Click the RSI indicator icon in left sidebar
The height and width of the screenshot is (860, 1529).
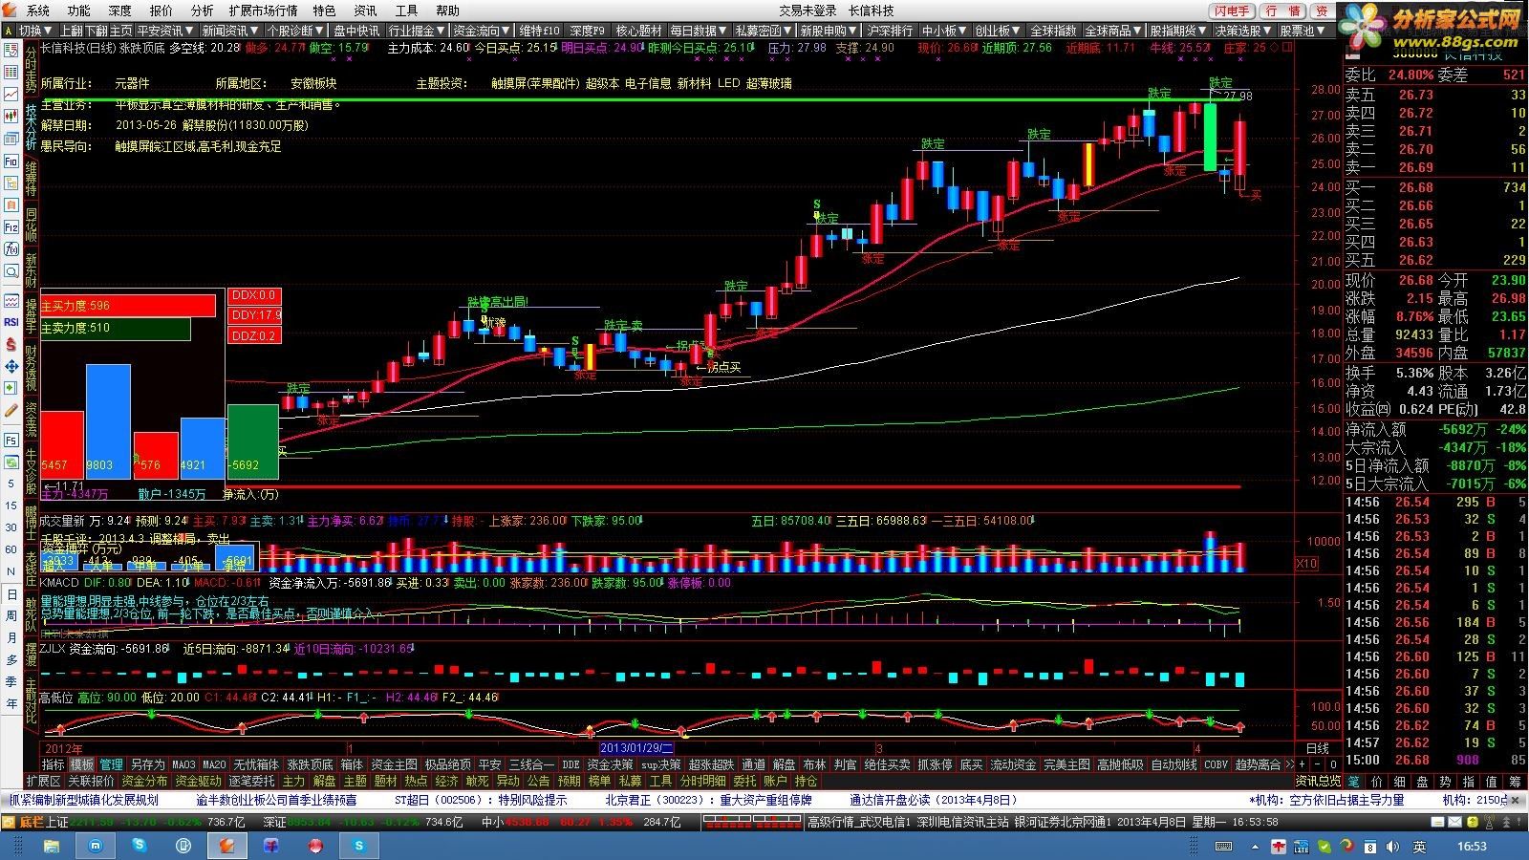coord(11,322)
